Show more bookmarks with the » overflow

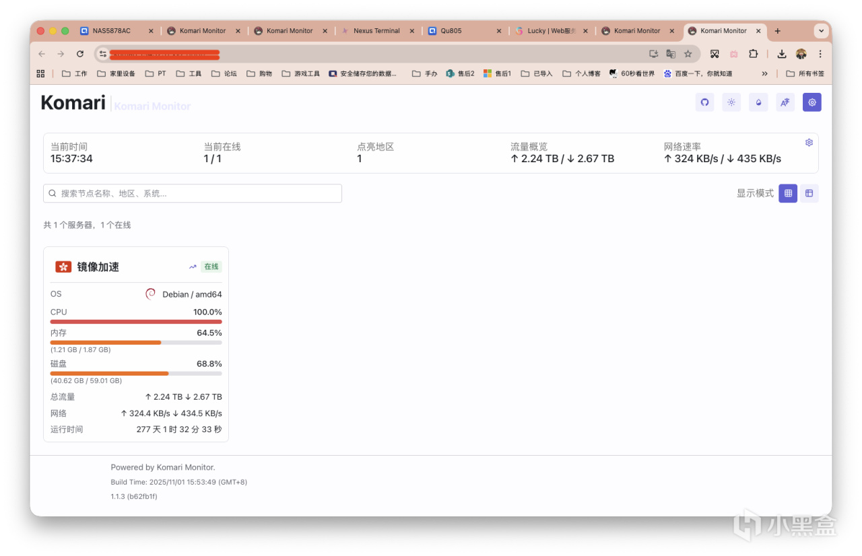pos(764,73)
